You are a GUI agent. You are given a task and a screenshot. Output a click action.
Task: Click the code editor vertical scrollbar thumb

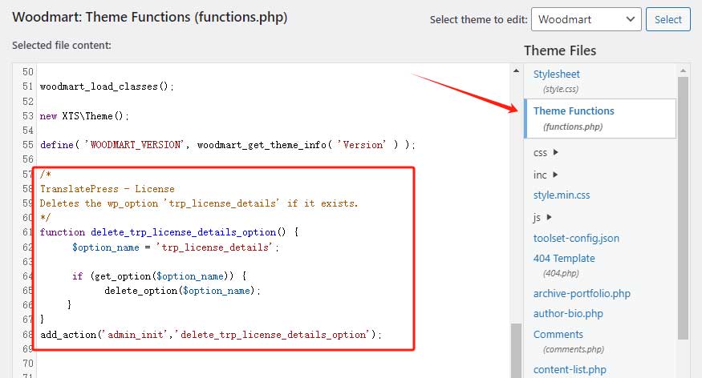coord(517,348)
